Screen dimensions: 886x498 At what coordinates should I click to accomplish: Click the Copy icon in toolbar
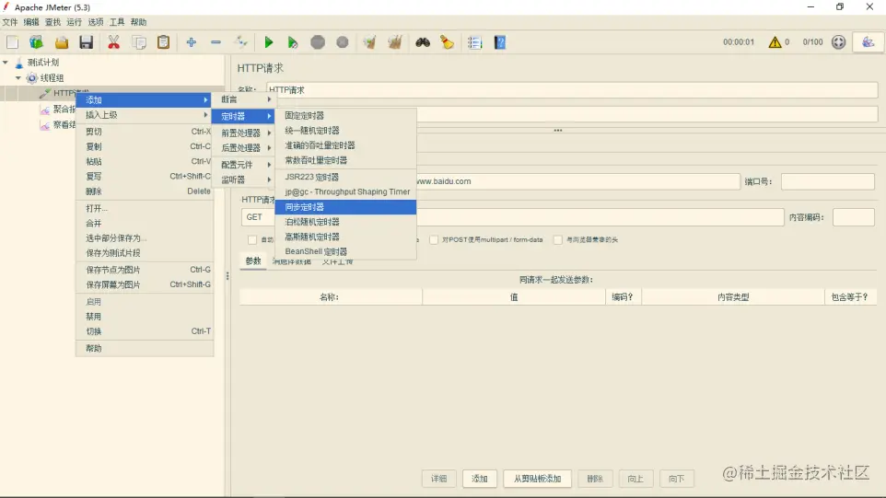coord(139,42)
